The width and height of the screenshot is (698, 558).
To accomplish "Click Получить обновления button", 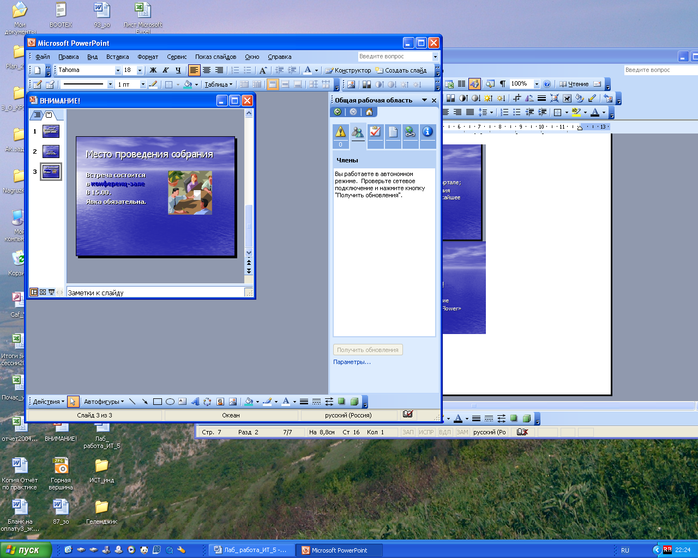I will 368,350.
